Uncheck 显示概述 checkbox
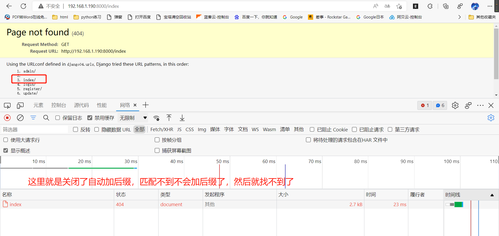The width and height of the screenshot is (499, 236). click(x=6, y=151)
